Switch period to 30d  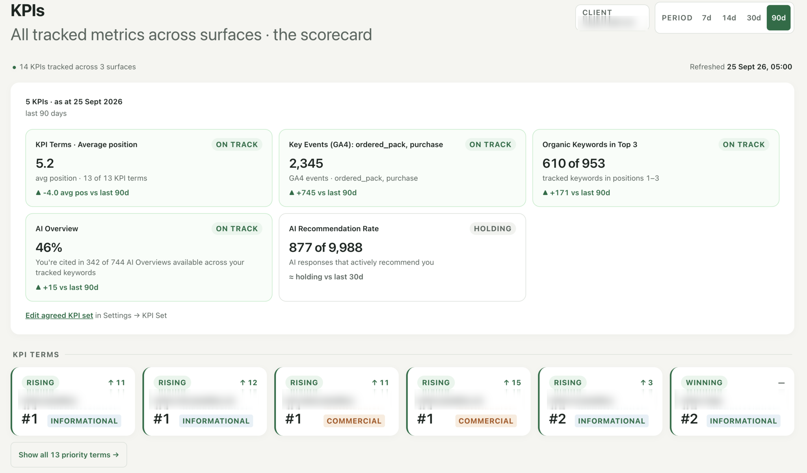click(x=753, y=18)
